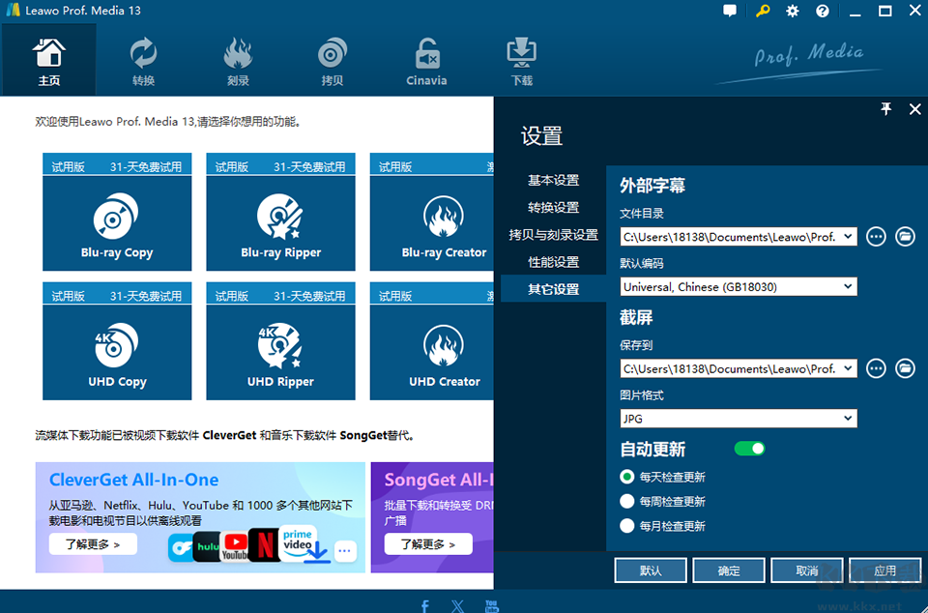Click the Default (默认) button

click(651, 570)
